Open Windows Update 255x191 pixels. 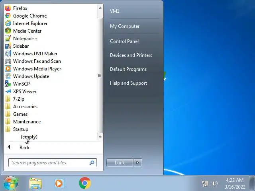pyautogui.click(x=27, y=76)
